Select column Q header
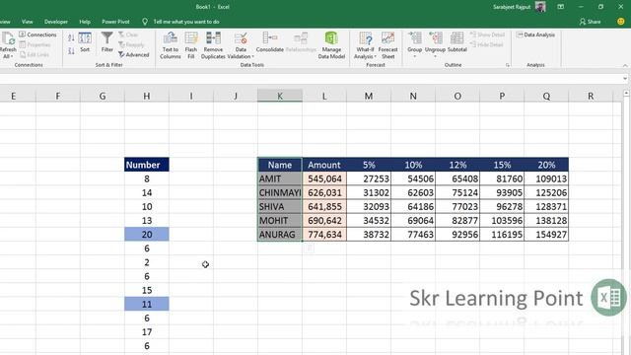Viewport: 631px width, 355px height. [x=546, y=96]
